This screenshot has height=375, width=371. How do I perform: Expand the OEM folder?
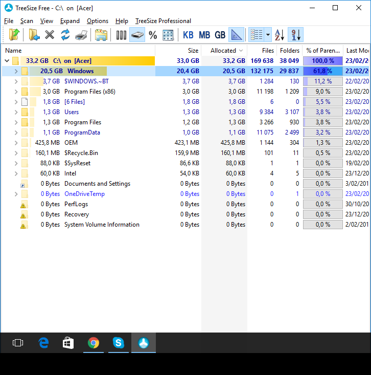(16, 143)
